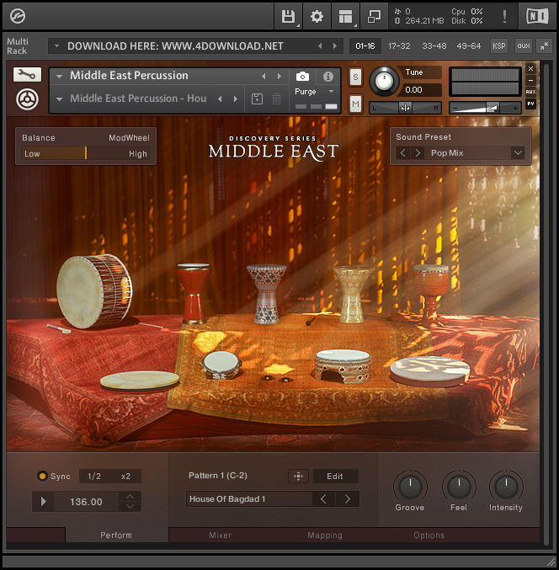Viewport: 559px width, 570px height.
Task: Select the next Sound Preset arrow
Action: pos(418,153)
